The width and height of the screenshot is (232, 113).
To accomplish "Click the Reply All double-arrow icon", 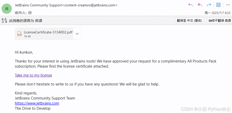I will click(200, 5).
